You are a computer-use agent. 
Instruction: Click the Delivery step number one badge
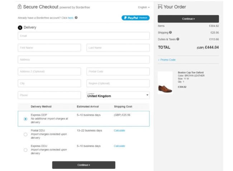click(x=20, y=27)
